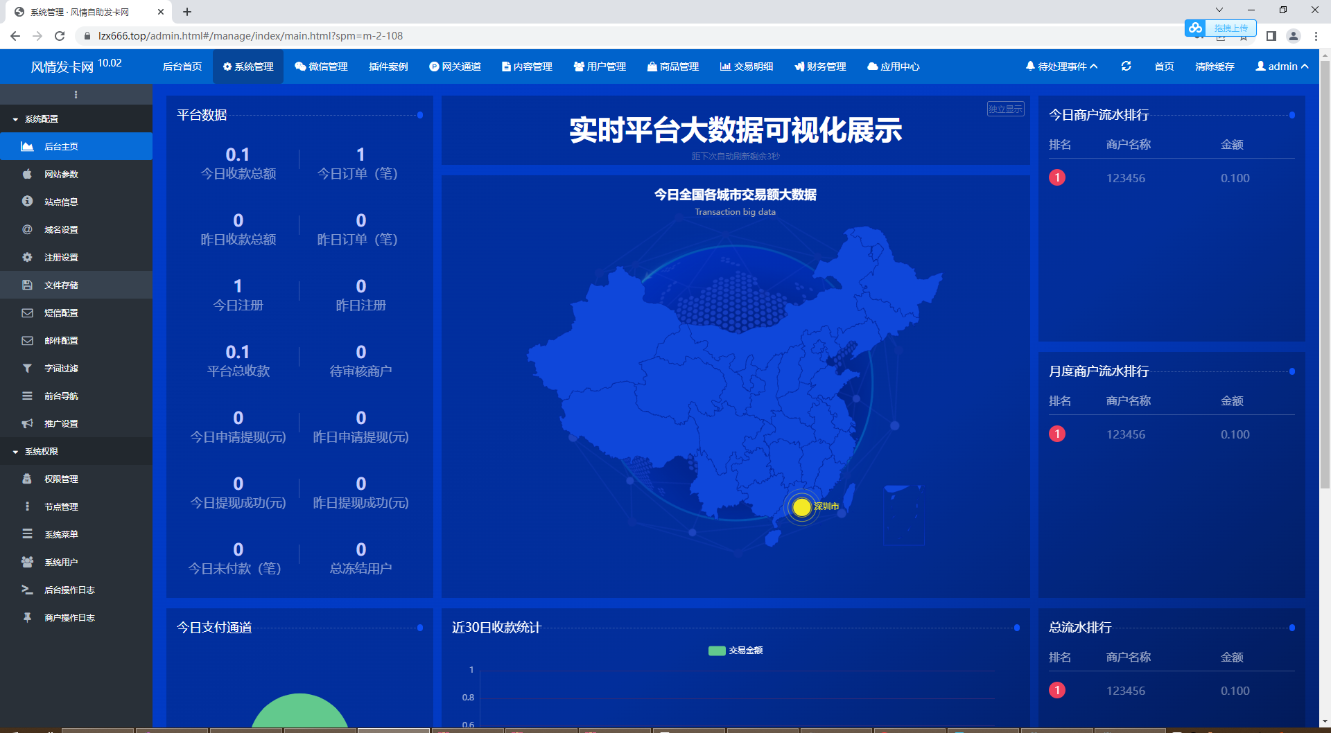Screen dimensions: 1331x733
Task: Click the browser reload button
Action: (60, 36)
